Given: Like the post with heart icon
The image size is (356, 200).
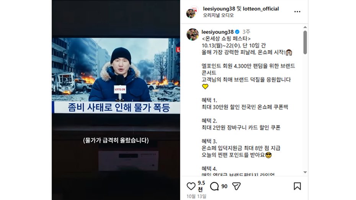Looking at the screenshot, I should tap(191, 186).
